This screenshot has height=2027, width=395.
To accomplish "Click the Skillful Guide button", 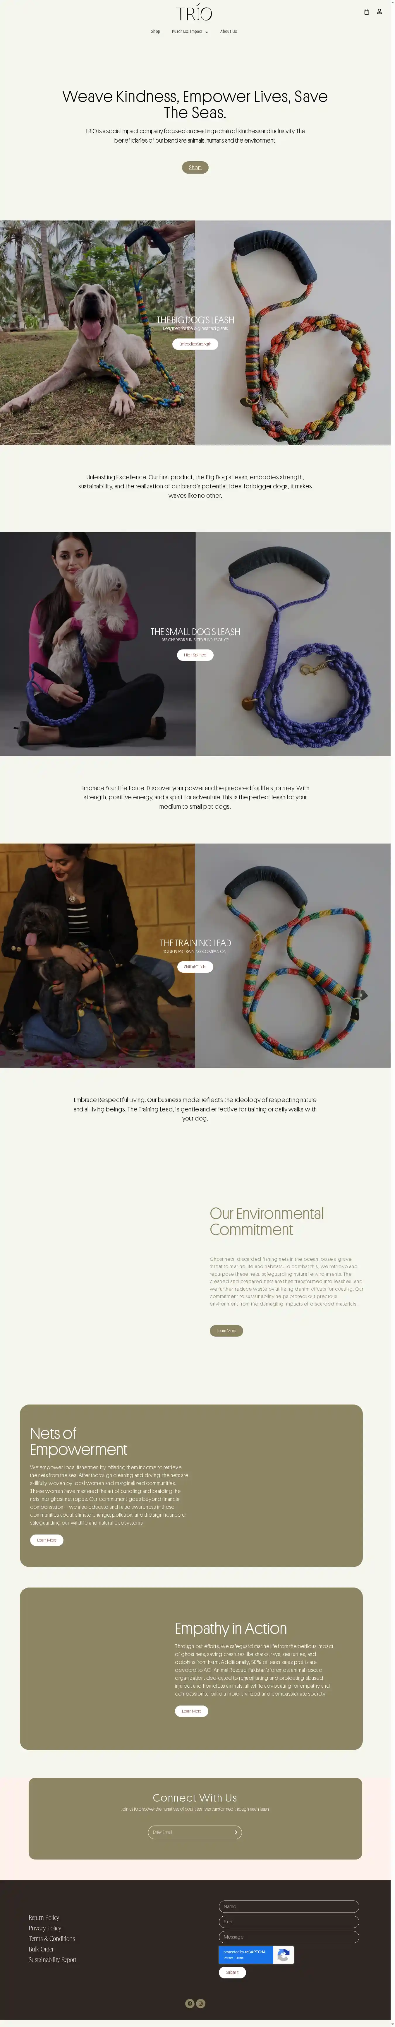I will 195,966.
